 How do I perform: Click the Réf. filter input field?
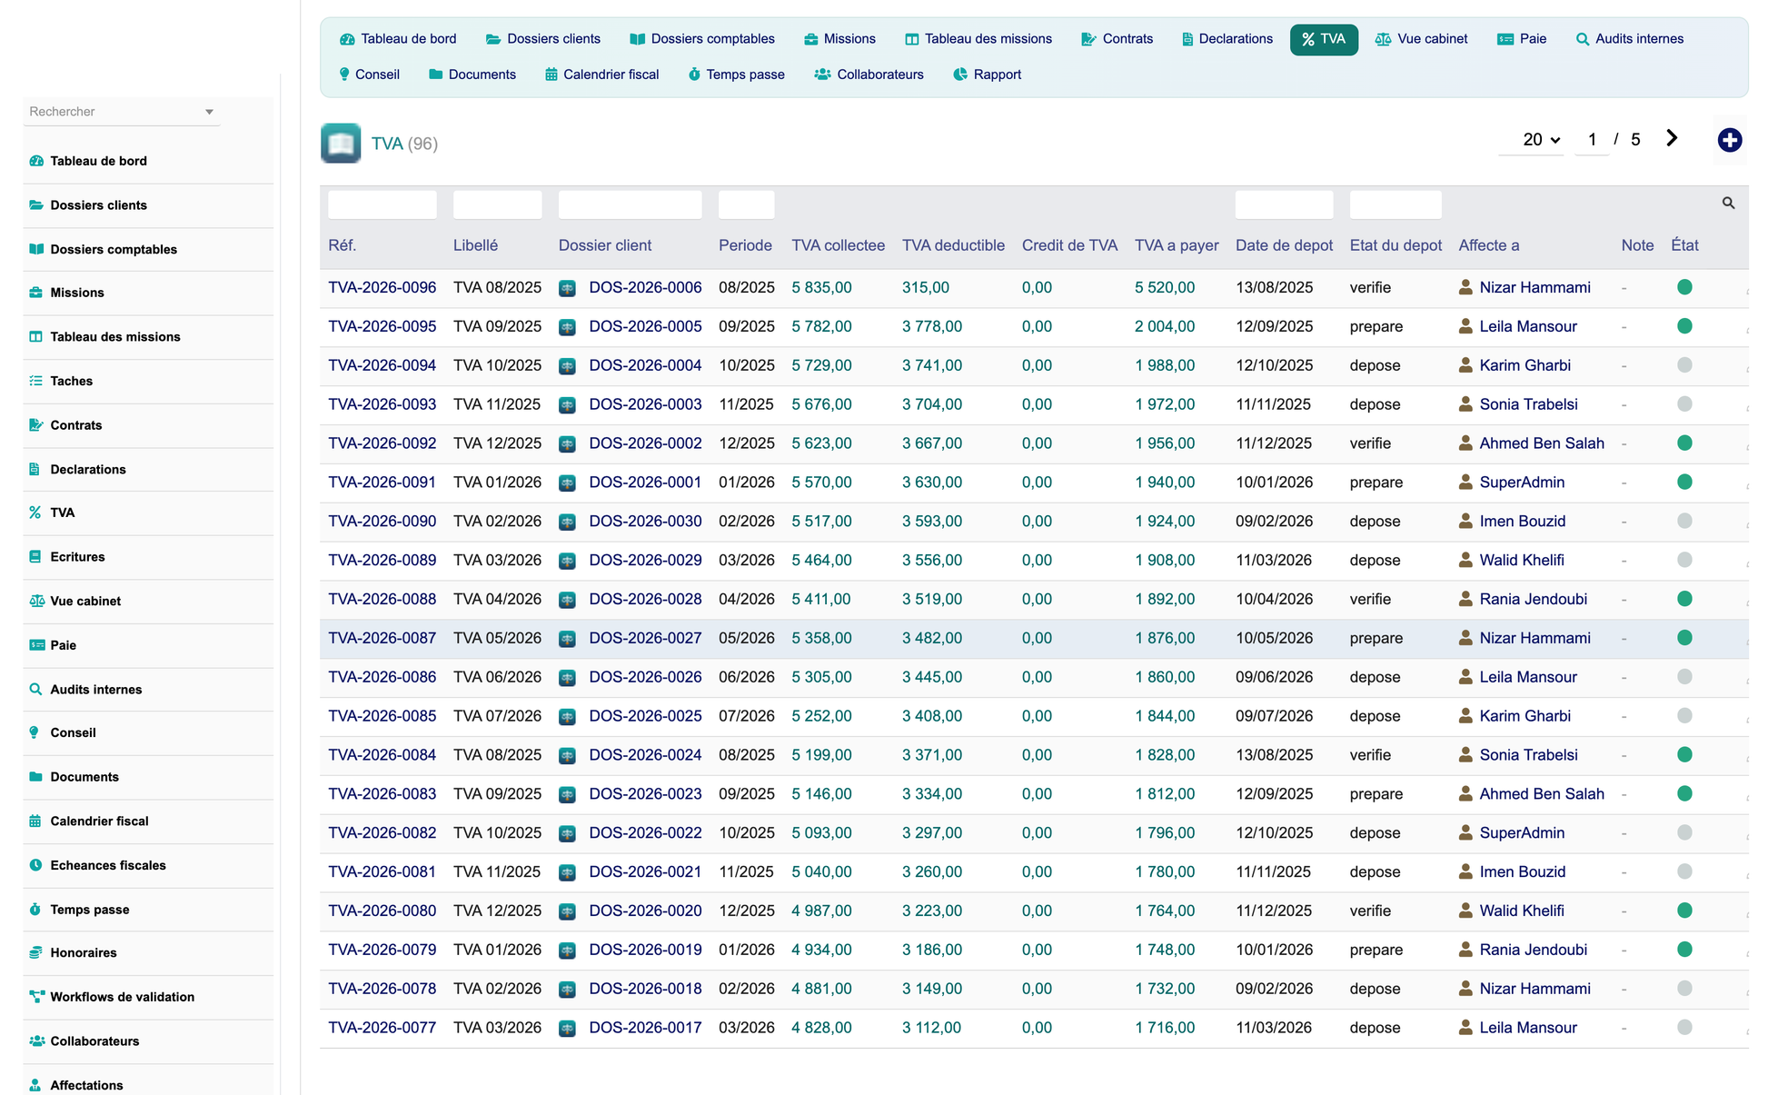click(382, 204)
